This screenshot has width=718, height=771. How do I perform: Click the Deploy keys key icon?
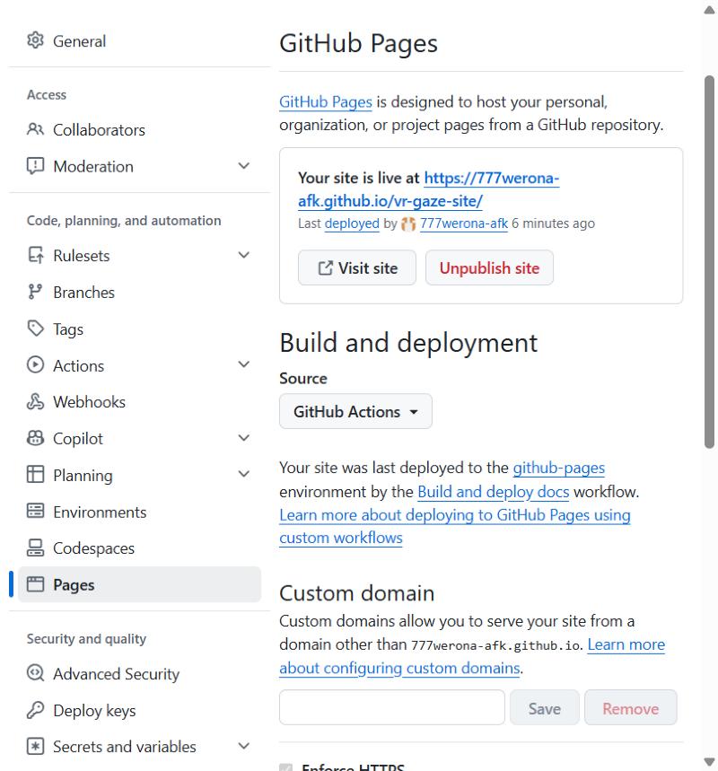(x=35, y=710)
